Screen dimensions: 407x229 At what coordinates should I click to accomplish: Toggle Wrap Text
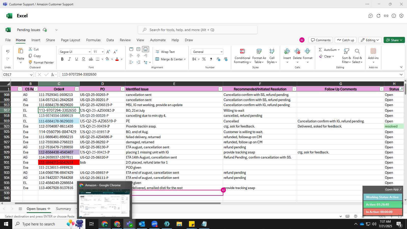click(165, 52)
